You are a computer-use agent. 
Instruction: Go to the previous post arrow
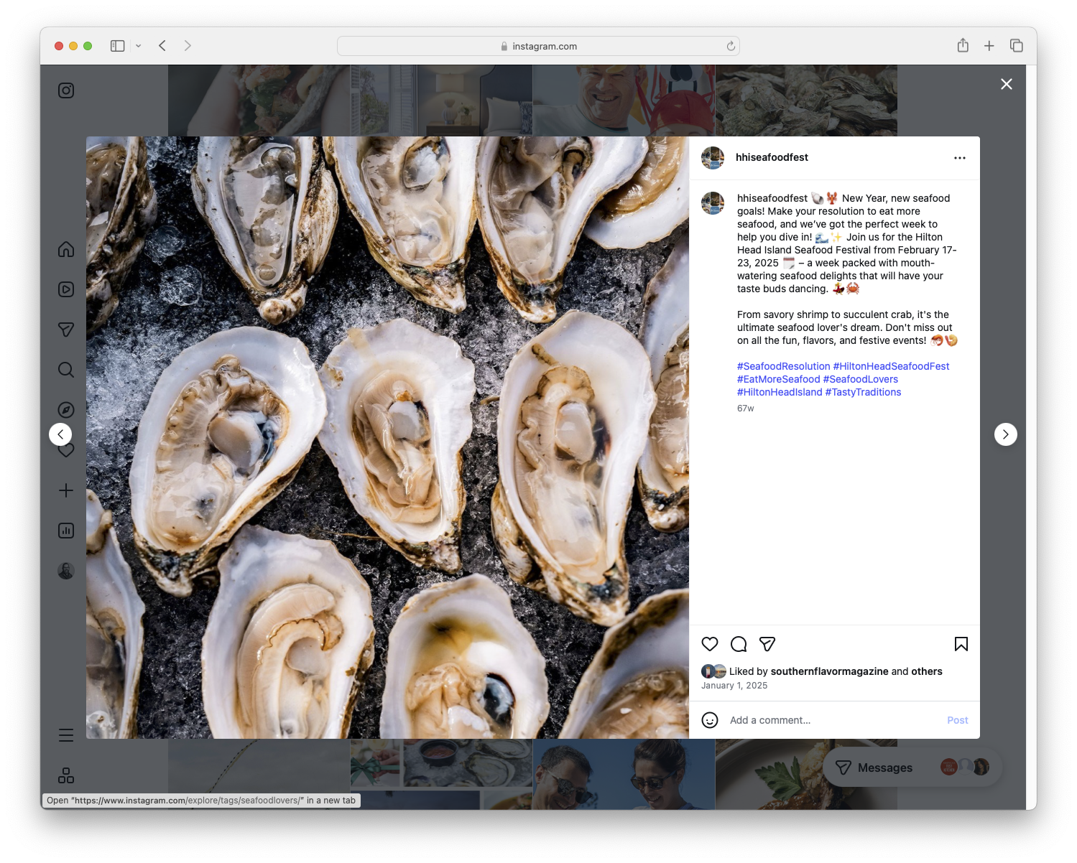[60, 434]
